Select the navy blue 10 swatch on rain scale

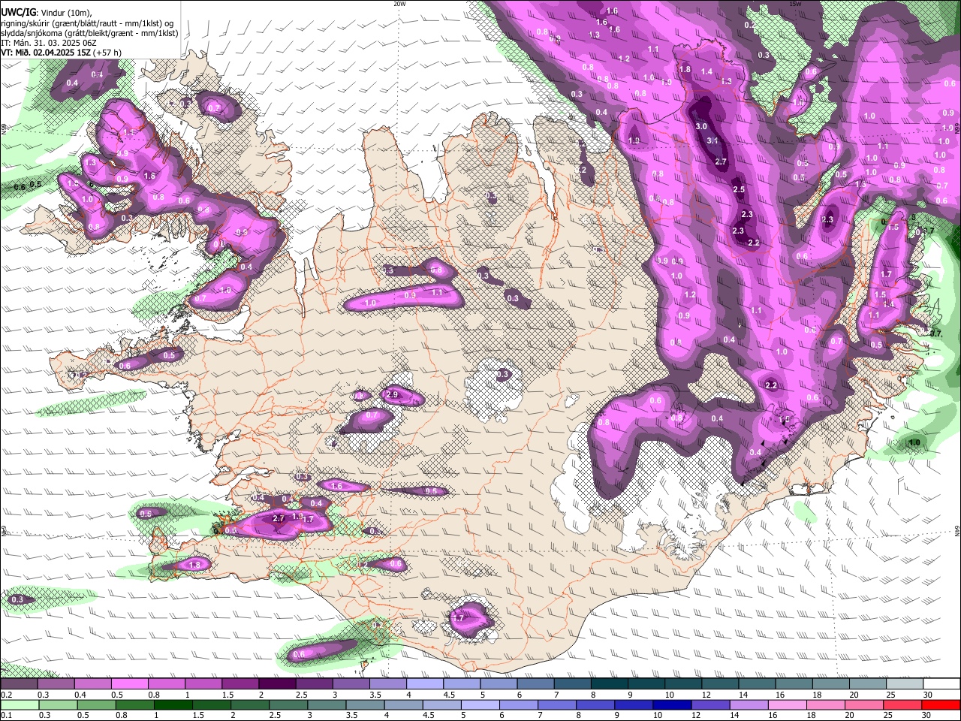670,704
